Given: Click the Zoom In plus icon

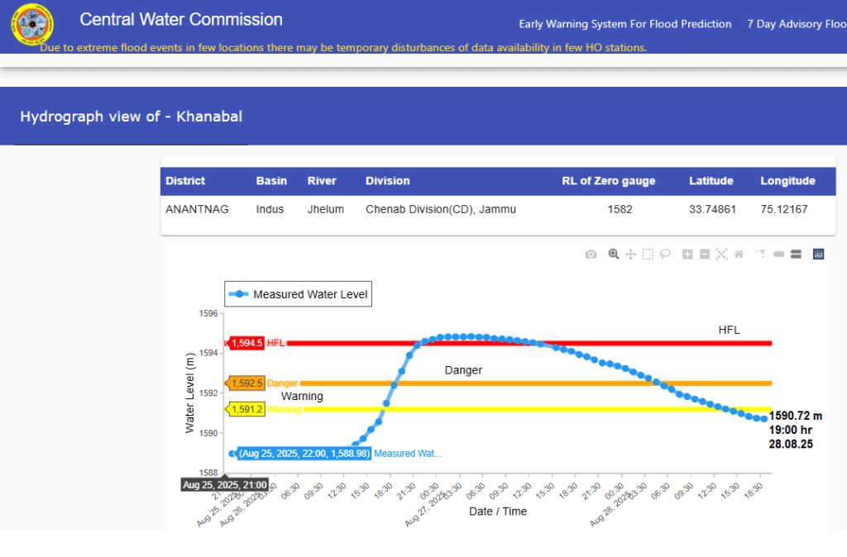Looking at the screenshot, I should (x=687, y=255).
